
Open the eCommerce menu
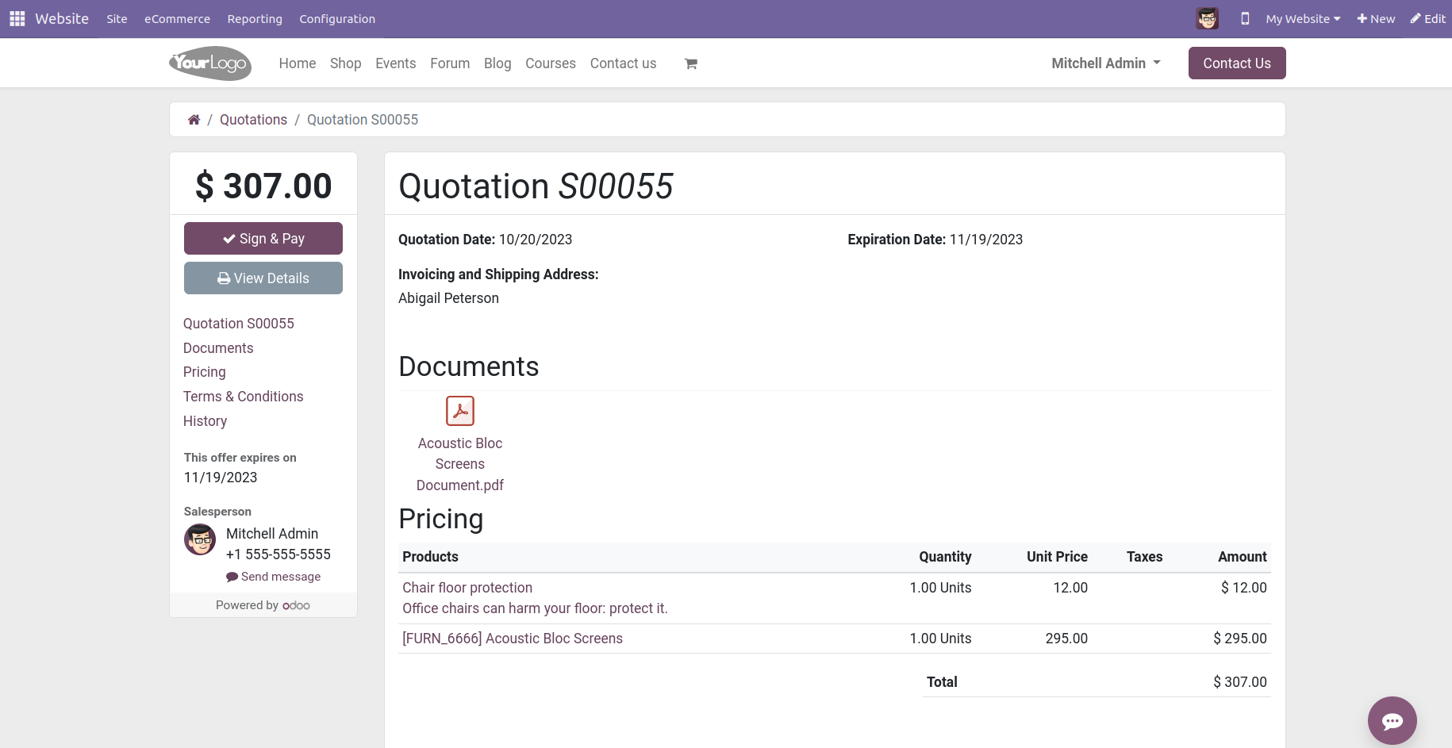[177, 18]
